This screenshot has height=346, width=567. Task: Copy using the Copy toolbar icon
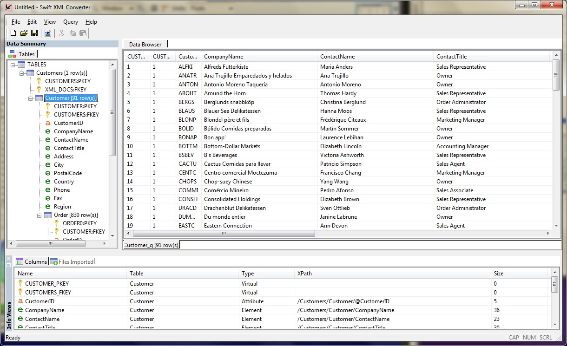72,33
